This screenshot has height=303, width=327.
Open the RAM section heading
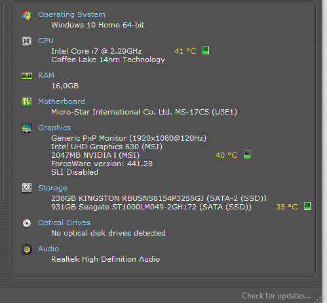click(x=46, y=75)
